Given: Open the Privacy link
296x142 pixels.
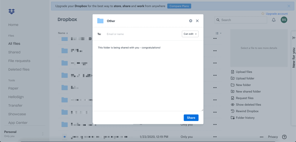Looking at the screenshot, I should [273, 137].
